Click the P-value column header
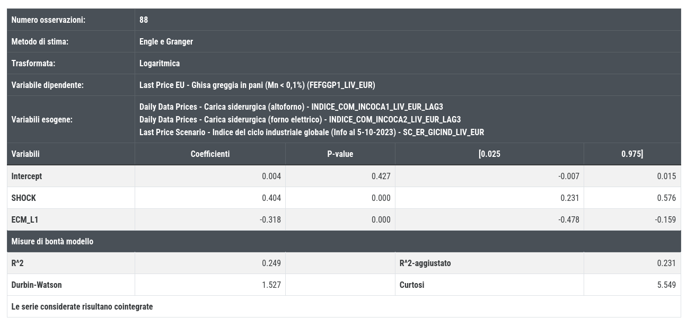Screen dimensions: 687x326 pyautogui.click(x=340, y=154)
